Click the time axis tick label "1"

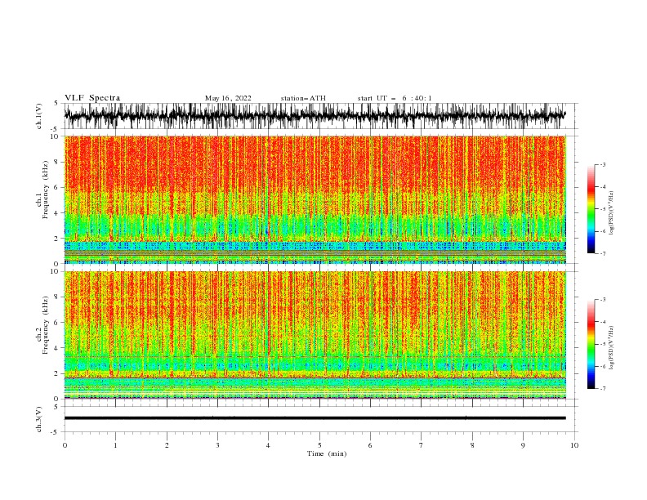pyautogui.click(x=115, y=445)
